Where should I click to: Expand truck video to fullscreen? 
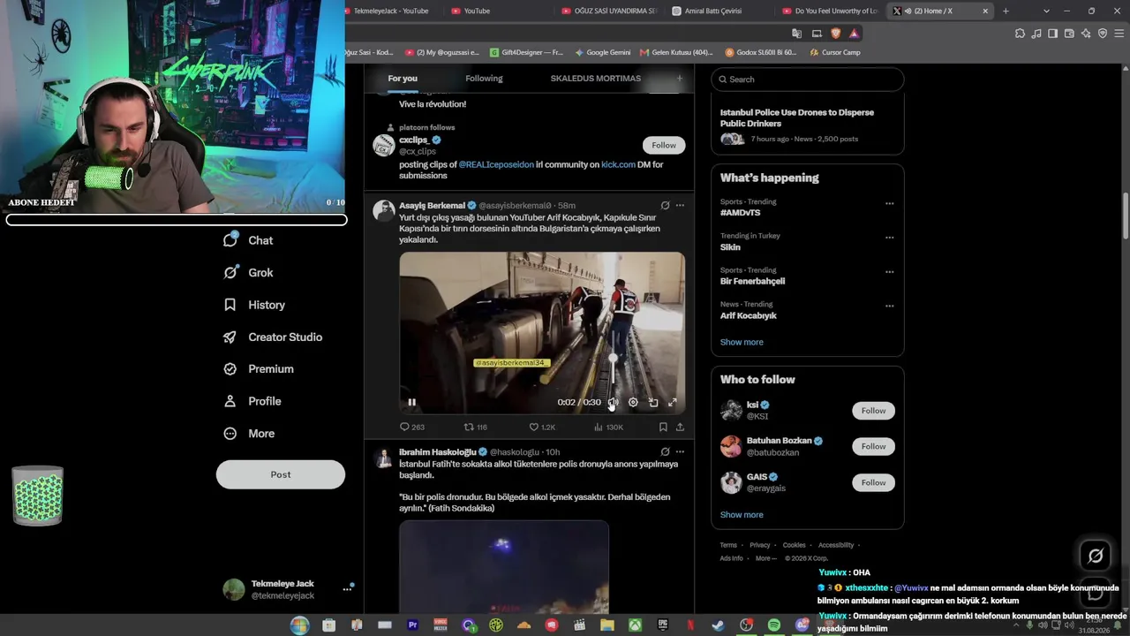pyautogui.click(x=673, y=402)
